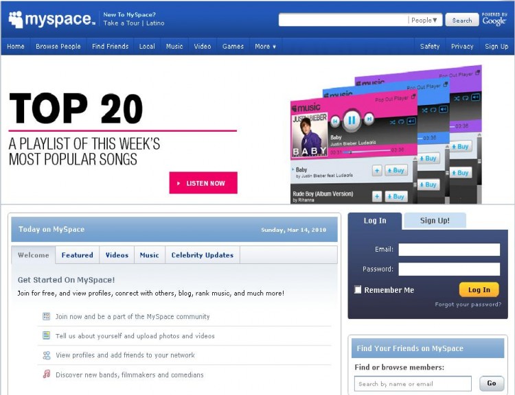Image resolution: width=515 pixels, height=395 pixels.
Task: Click the yellow Log In button
Action: 479,289
